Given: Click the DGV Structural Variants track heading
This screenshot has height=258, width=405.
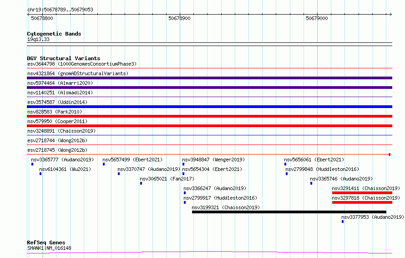Looking at the screenshot, I should [x=64, y=58].
